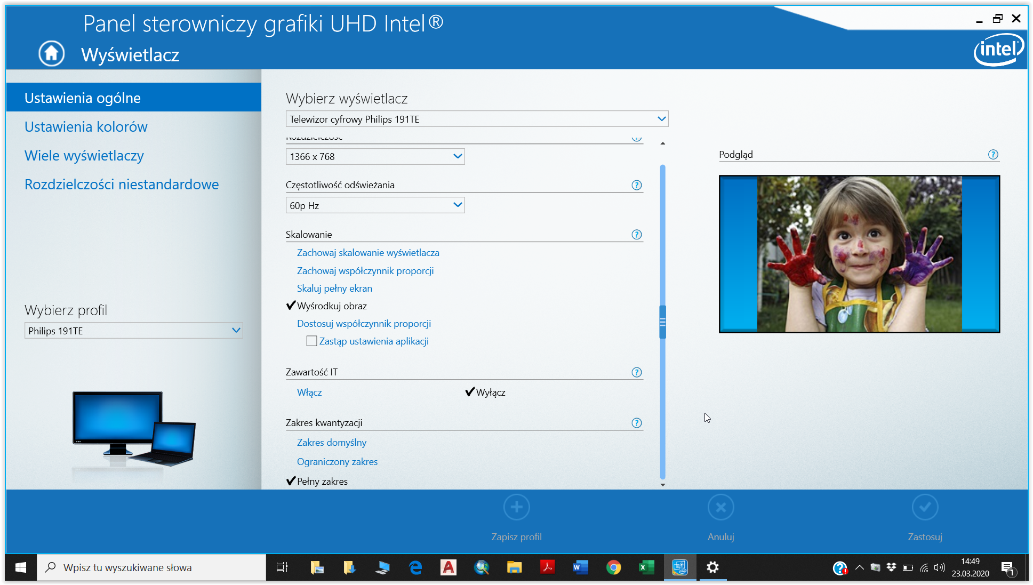This screenshot has height=585, width=1033.
Task: Switch to Intel Graphics taskbar icon
Action: (x=680, y=567)
